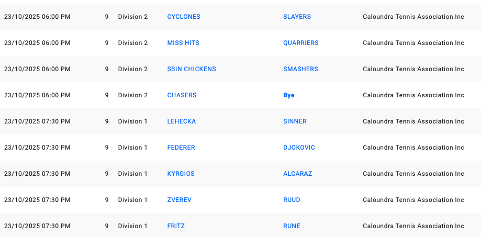Select the MISS HITS team link

click(x=183, y=43)
